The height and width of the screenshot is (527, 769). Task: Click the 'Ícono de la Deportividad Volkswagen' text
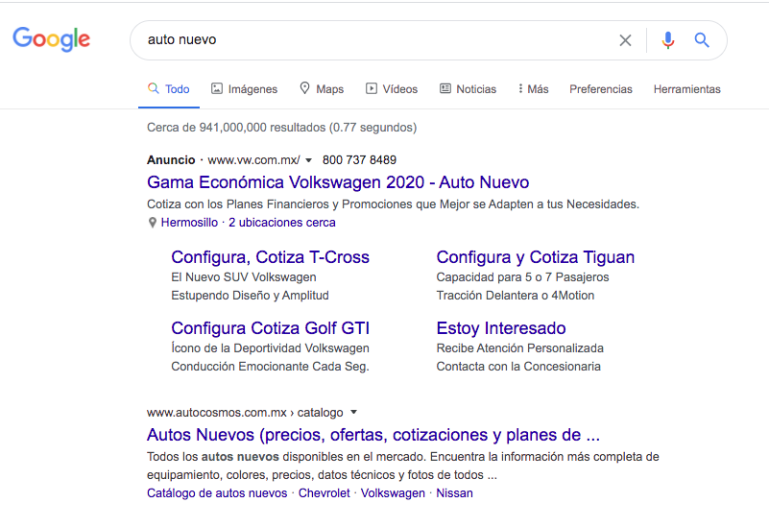click(x=270, y=348)
